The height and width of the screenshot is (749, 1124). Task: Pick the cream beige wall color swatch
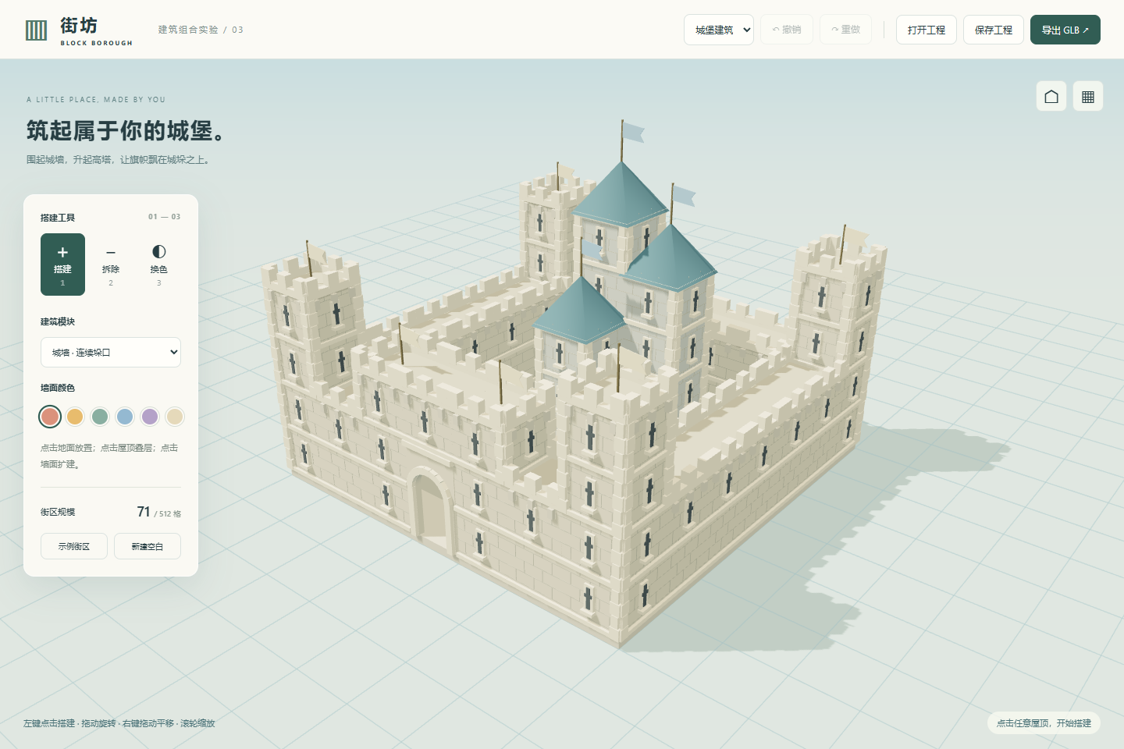click(x=175, y=417)
